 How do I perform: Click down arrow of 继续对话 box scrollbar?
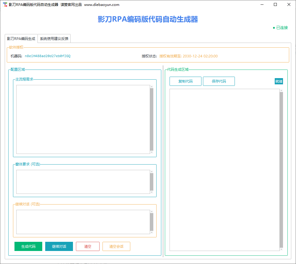[152, 232]
